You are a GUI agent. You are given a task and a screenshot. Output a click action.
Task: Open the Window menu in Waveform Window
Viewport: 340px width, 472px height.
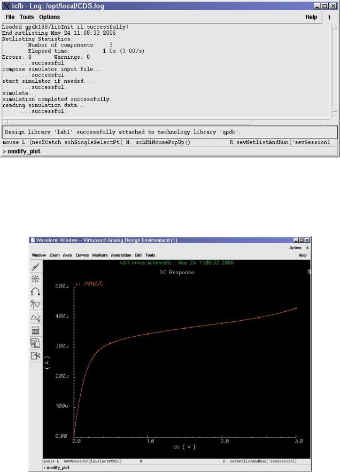point(39,255)
